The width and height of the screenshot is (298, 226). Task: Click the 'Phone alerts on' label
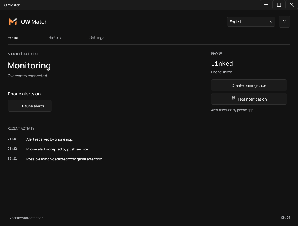coord(24,94)
